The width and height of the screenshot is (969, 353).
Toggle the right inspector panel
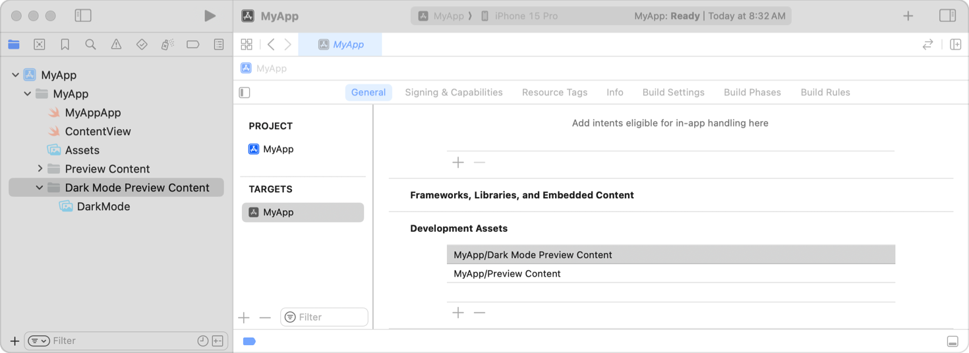tap(947, 16)
